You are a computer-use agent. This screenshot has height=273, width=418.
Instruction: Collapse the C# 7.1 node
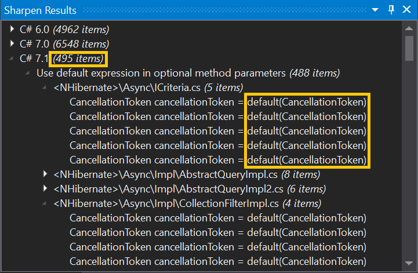pos(11,59)
